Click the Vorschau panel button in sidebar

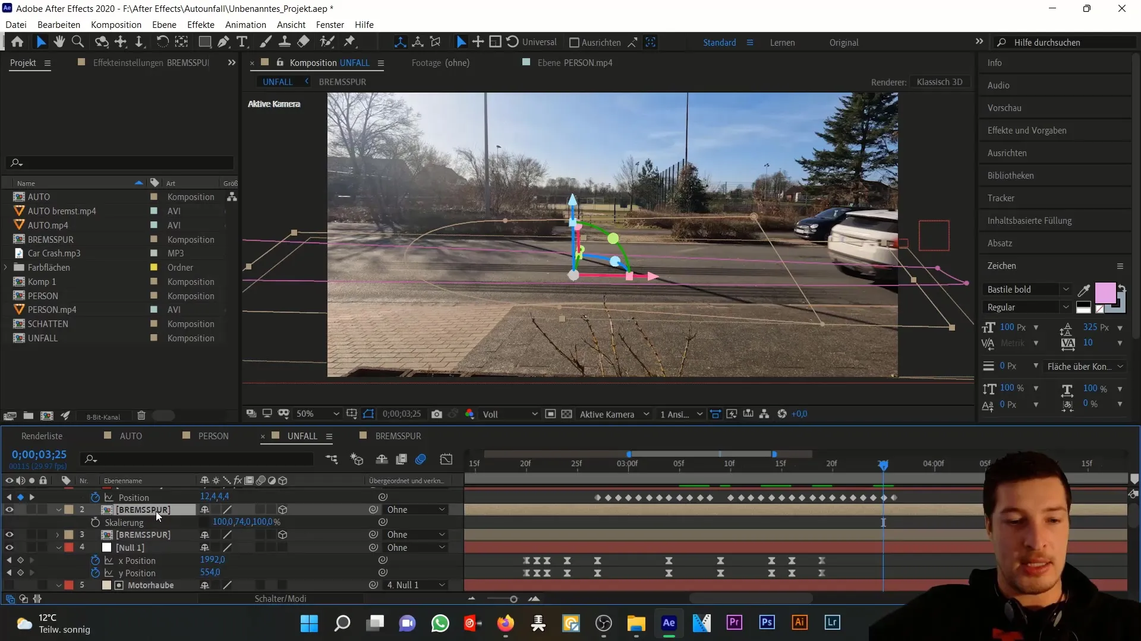[x=1006, y=108]
